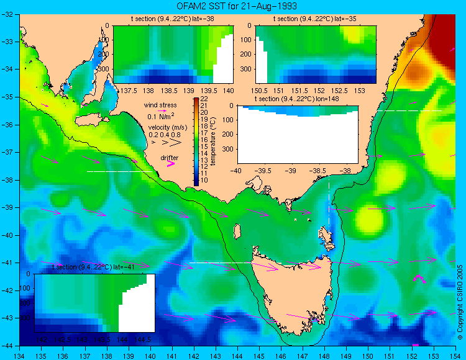The width and height of the screenshot is (466, 360).
Task: Click the '-38.5' tick of the lon=148 inset
Action: pos(318,171)
